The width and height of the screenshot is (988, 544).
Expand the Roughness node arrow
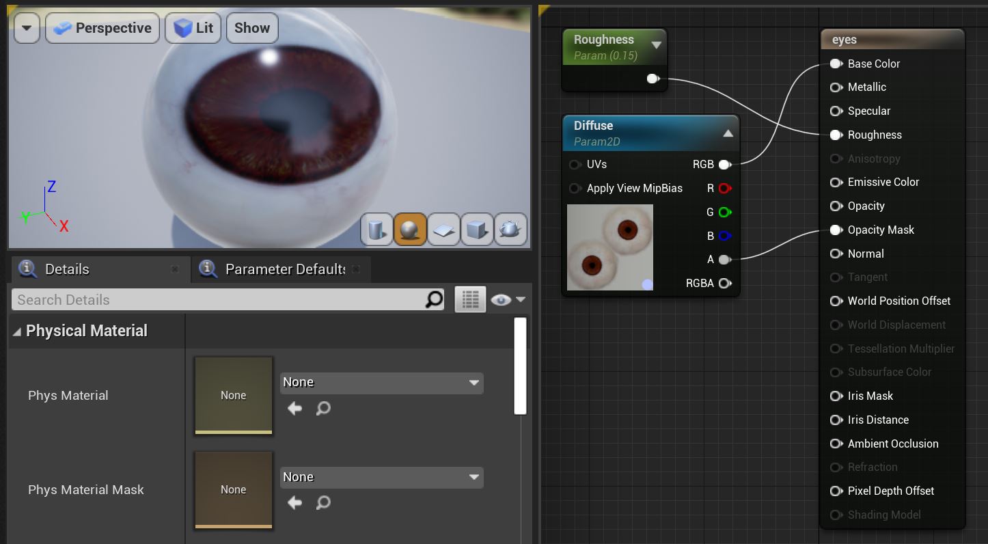(x=657, y=45)
